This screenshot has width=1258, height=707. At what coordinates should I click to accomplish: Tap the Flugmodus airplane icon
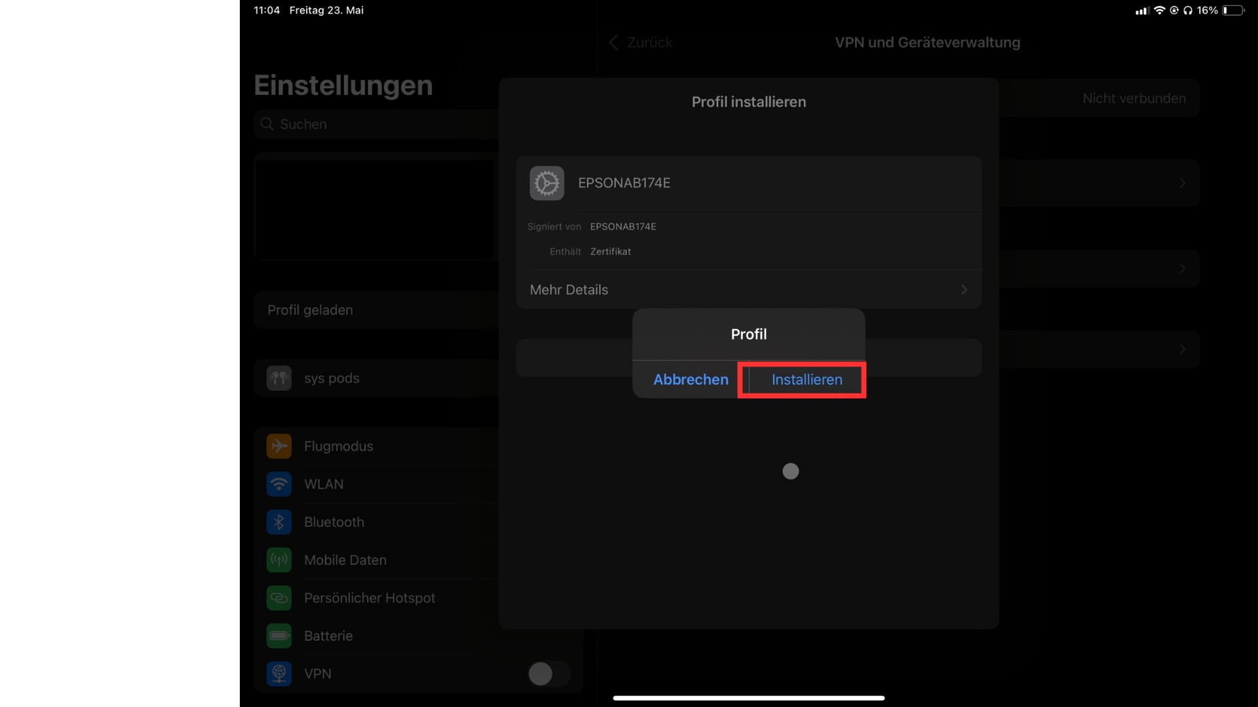pos(279,446)
